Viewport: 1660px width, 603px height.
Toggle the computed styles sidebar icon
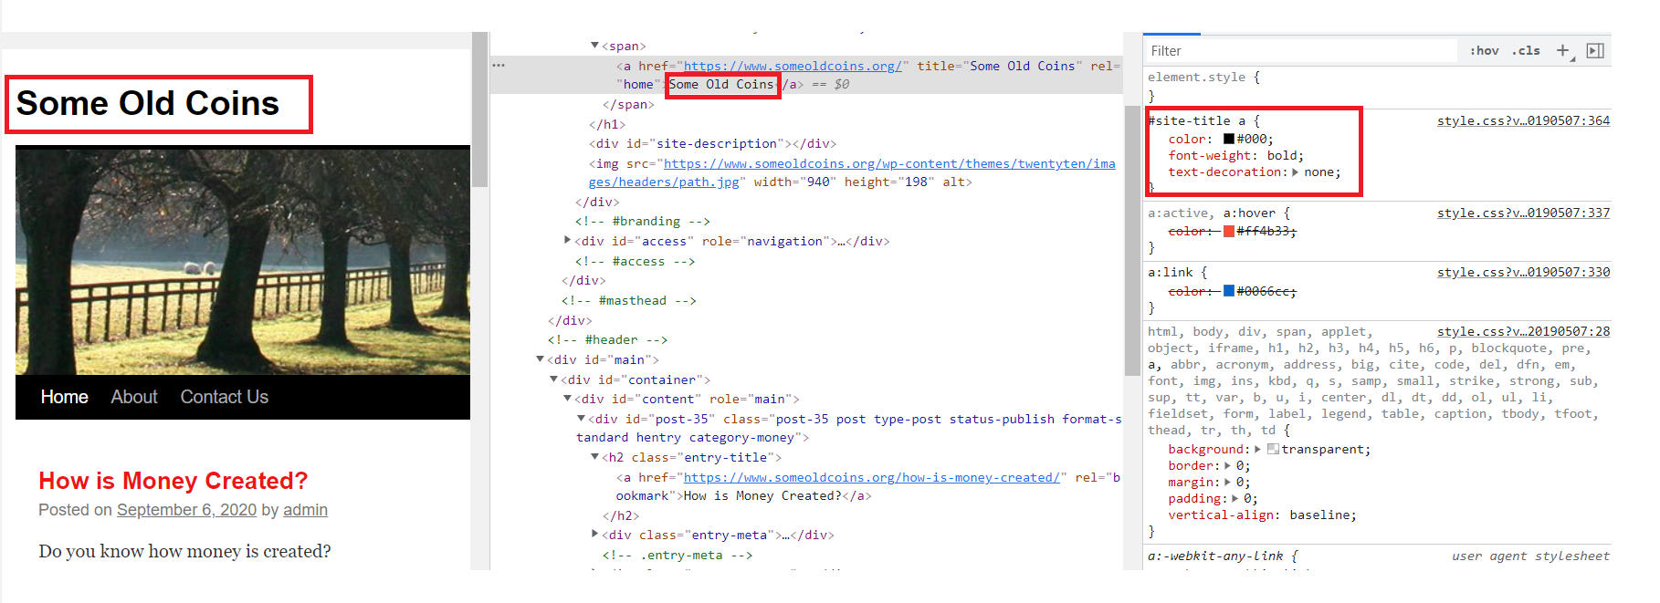[x=1595, y=51]
